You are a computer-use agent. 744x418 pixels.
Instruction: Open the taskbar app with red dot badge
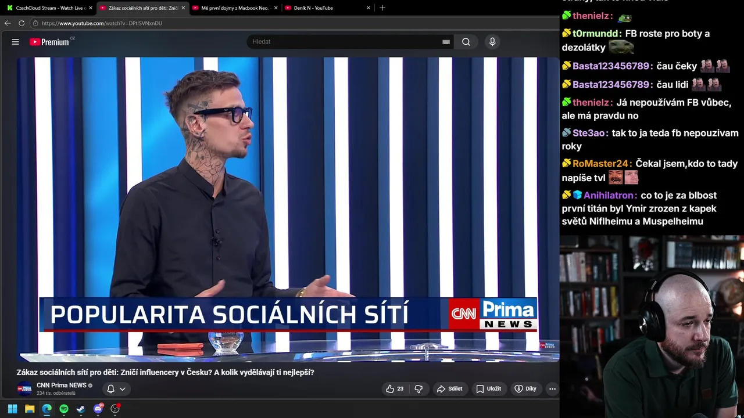point(115,409)
